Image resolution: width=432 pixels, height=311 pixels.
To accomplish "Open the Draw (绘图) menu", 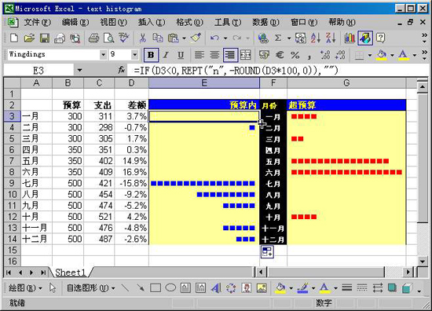I will coord(25,288).
